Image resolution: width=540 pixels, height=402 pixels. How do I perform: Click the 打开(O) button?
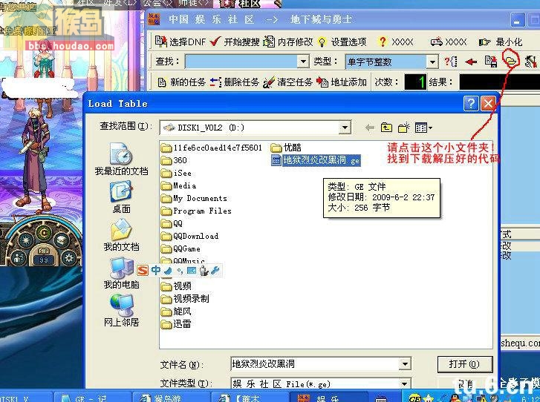(x=464, y=364)
